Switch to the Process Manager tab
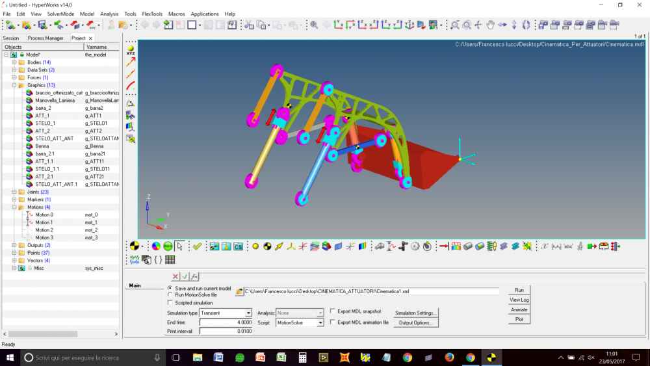The width and height of the screenshot is (650, 366). point(45,38)
